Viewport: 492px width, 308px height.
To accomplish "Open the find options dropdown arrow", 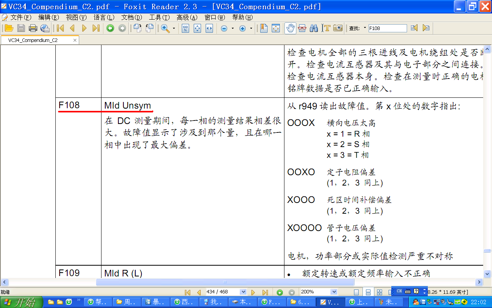I will pyautogui.click(x=365, y=28).
